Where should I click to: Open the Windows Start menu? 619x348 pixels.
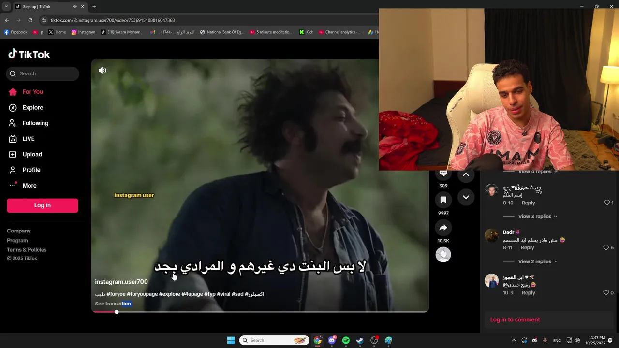tap(231, 340)
